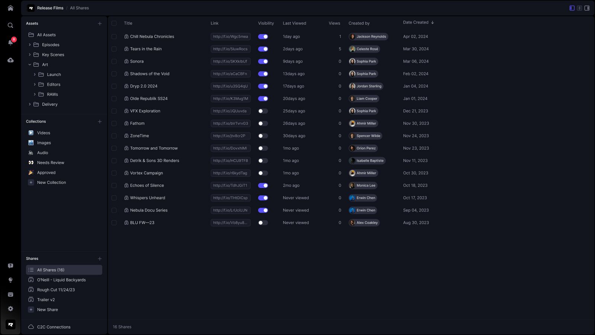Open the cloud transfers icon in sidebar
The image size is (595, 335).
coord(10,60)
